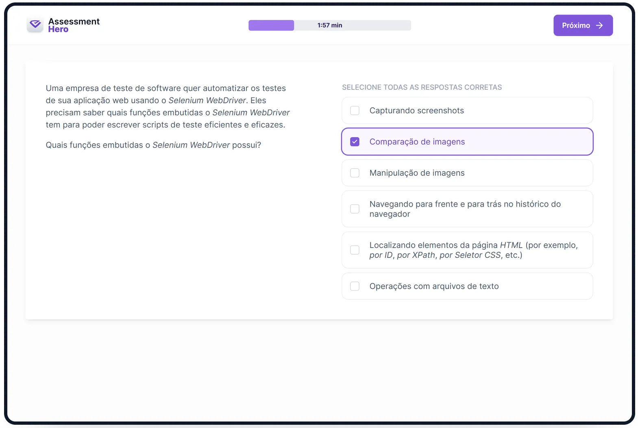Check the Capturando screenshots checkbox
Viewport: 638px width, 428px height.
pyautogui.click(x=355, y=110)
